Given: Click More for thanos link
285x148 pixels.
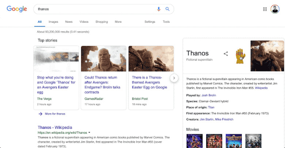Looking at the screenshot, I should (55, 114).
